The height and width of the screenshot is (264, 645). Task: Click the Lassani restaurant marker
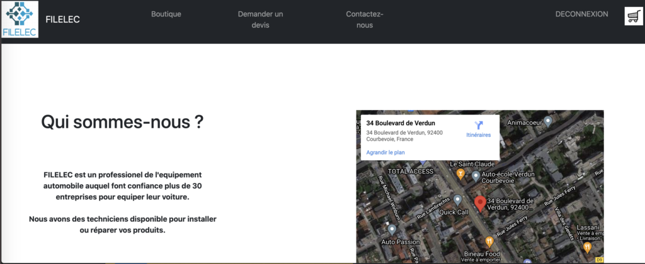[587, 247]
